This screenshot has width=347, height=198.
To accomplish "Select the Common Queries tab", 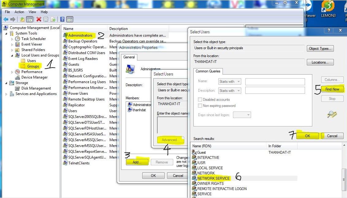I will pyautogui.click(x=208, y=71).
